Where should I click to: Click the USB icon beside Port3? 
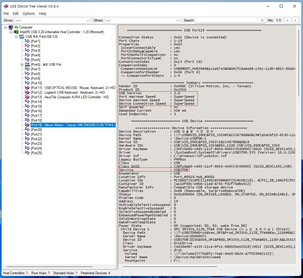(x=27, y=50)
